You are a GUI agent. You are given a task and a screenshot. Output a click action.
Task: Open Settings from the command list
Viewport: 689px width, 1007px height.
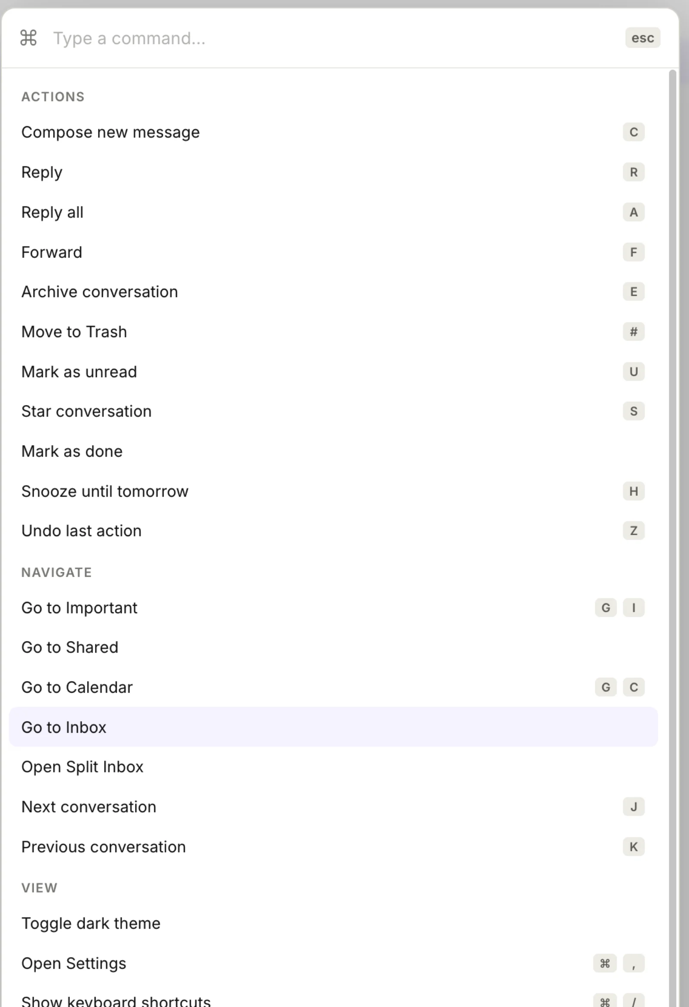tap(333, 963)
